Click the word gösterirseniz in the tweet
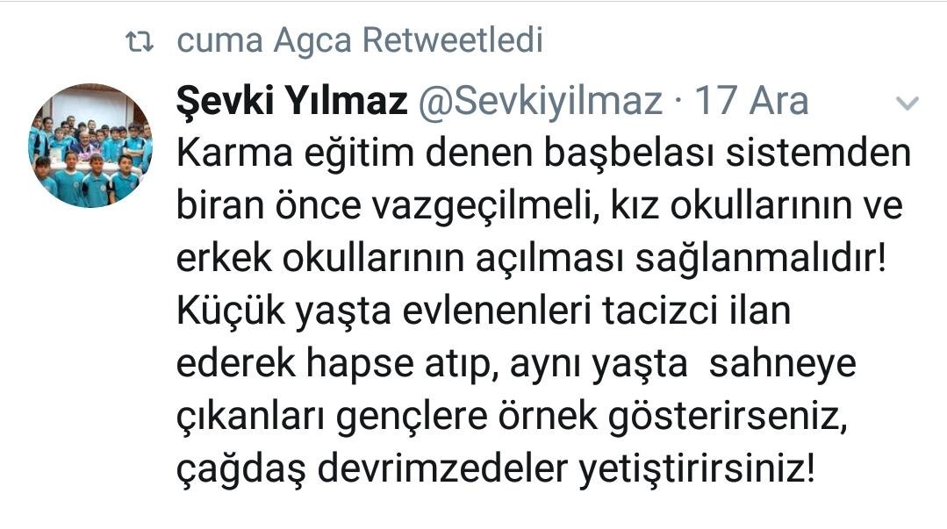The width and height of the screenshot is (947, 529). click(728, 418)
